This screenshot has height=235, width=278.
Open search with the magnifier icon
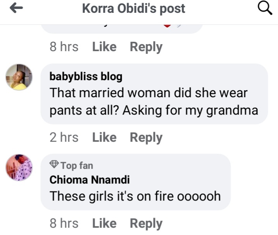point(265,9)
